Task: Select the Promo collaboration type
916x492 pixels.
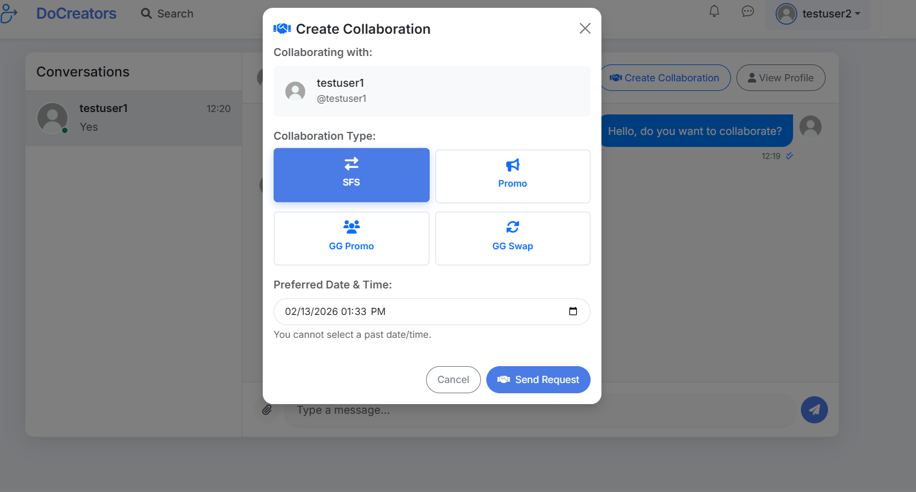Action: click(512, 176)
